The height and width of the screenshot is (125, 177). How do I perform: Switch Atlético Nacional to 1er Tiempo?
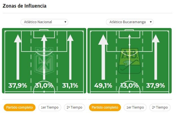50,107
